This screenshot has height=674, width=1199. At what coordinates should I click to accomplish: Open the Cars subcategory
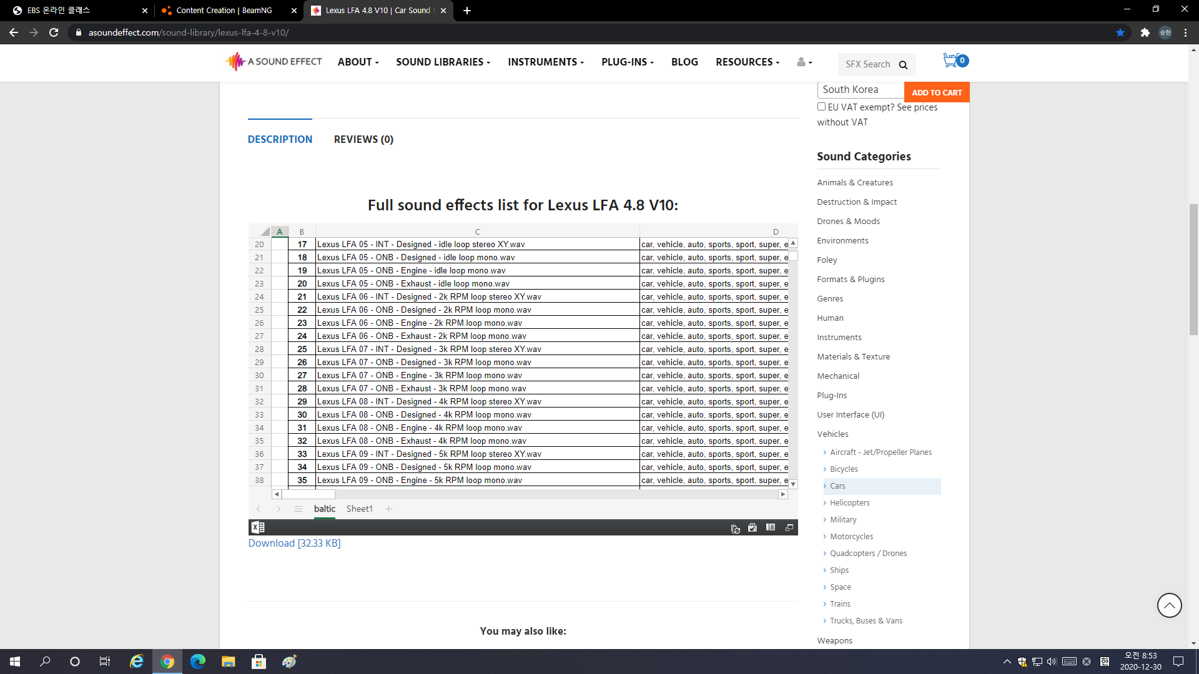click(x=837, y=486)
